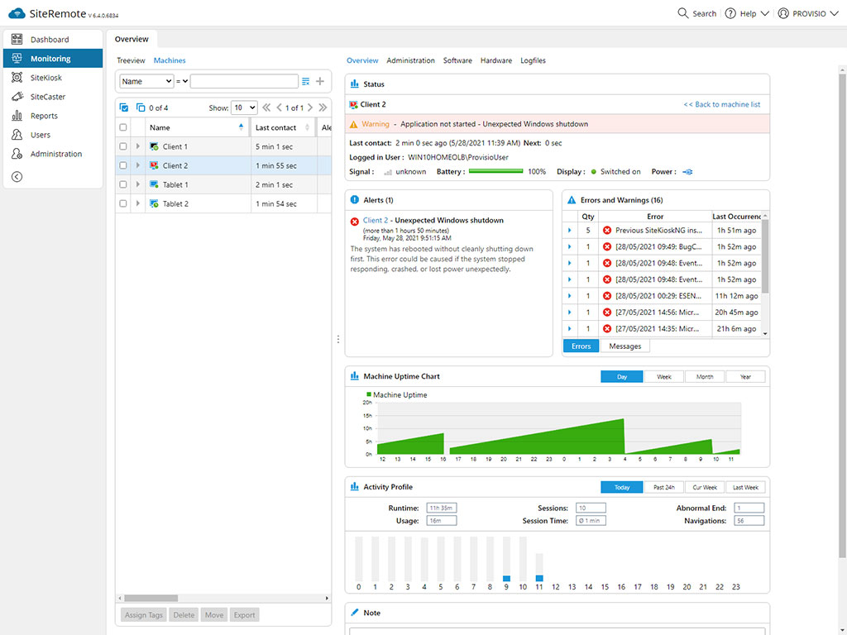
Task: Open the Logfiles detail tab
Action: click(533, 60)
